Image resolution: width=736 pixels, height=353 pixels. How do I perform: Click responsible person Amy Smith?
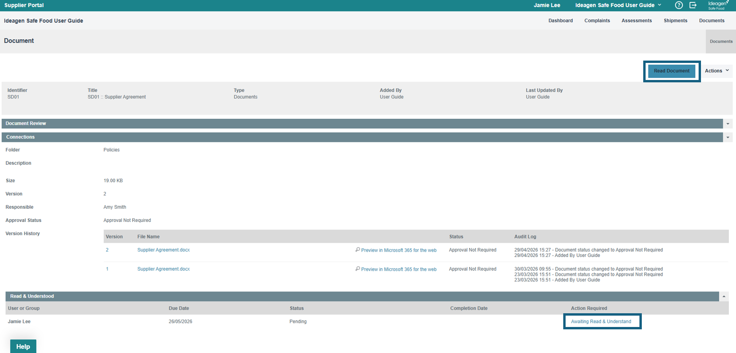coord(115,207)
